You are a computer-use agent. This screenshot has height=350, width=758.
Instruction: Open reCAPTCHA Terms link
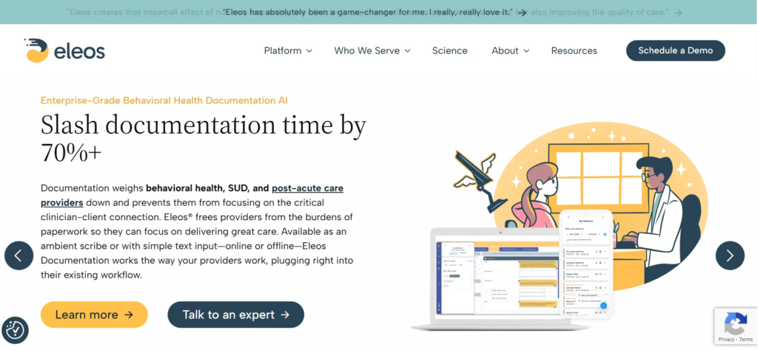click(745, 339)
